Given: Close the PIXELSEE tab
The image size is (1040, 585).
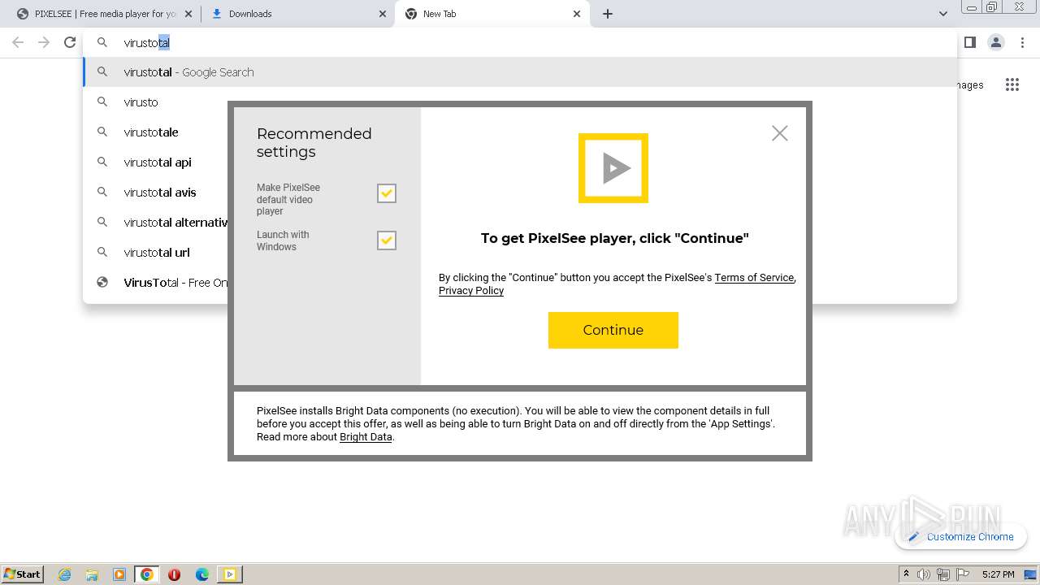Looking at the screenshot, I should (x=188, y=14).
